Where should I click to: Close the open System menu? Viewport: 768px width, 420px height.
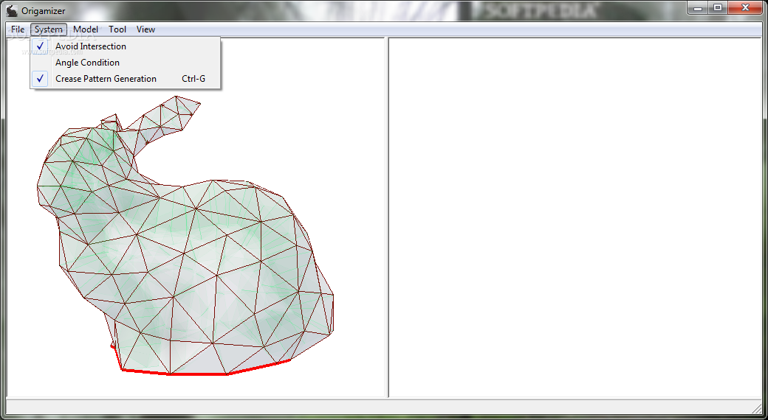tap(49, 29)
